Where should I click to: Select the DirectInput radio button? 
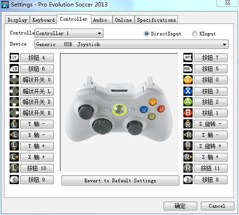pos(147,34)
